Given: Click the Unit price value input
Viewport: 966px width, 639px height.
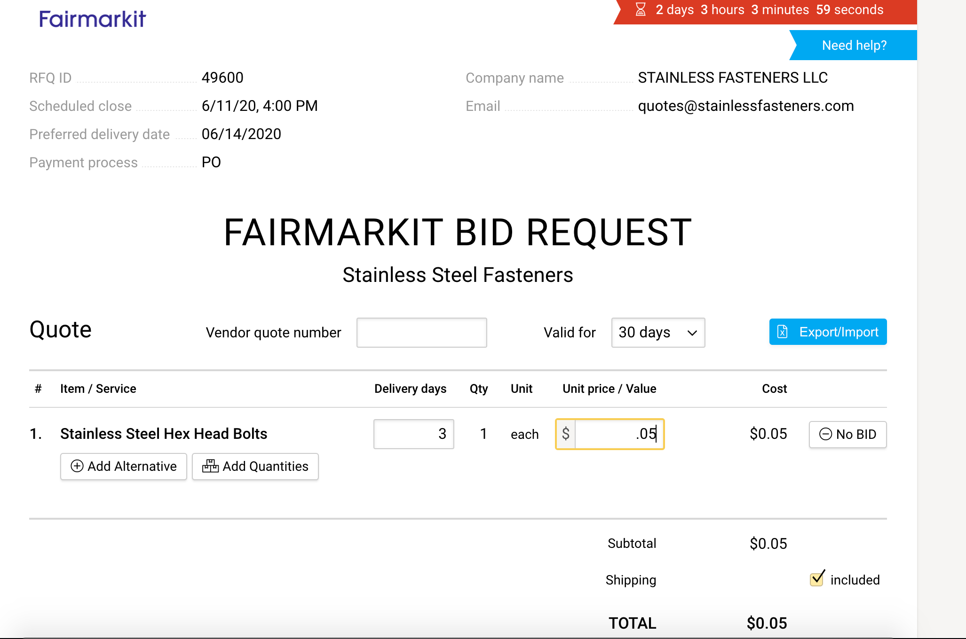Looking at the screenshot, I should (618, 434).
